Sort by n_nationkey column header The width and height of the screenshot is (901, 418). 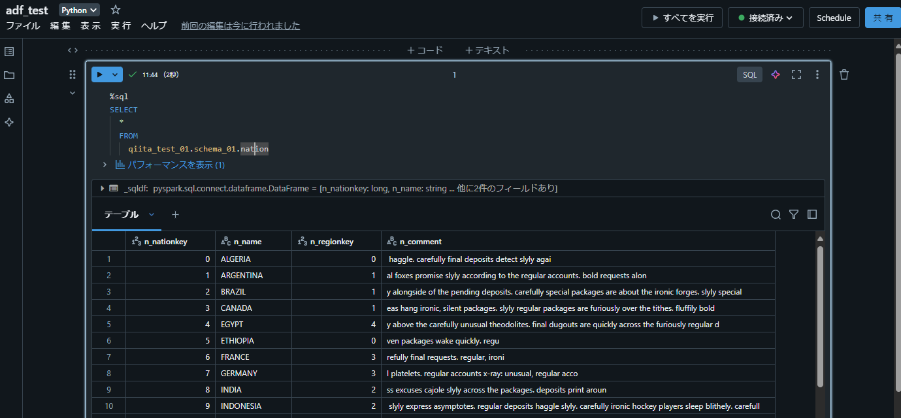(171, 241)
